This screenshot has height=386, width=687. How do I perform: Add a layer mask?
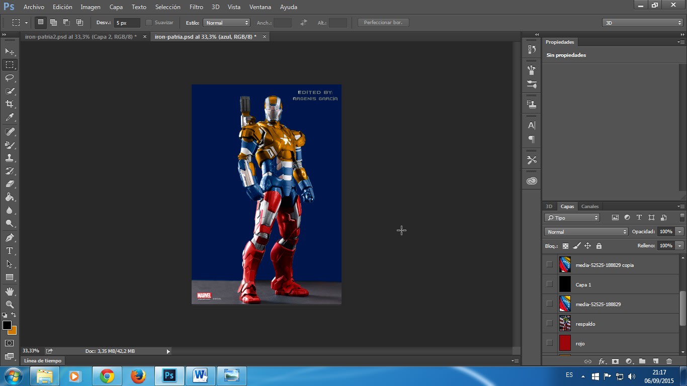615,361
